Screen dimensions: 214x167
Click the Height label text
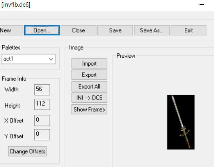[x=12, y=105]
